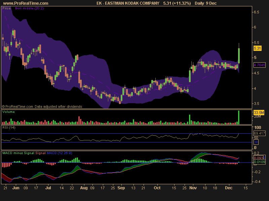This screenshot has height=201, width=269.
Task: Click the Sep date axis label
Action: tap(121, 188)
